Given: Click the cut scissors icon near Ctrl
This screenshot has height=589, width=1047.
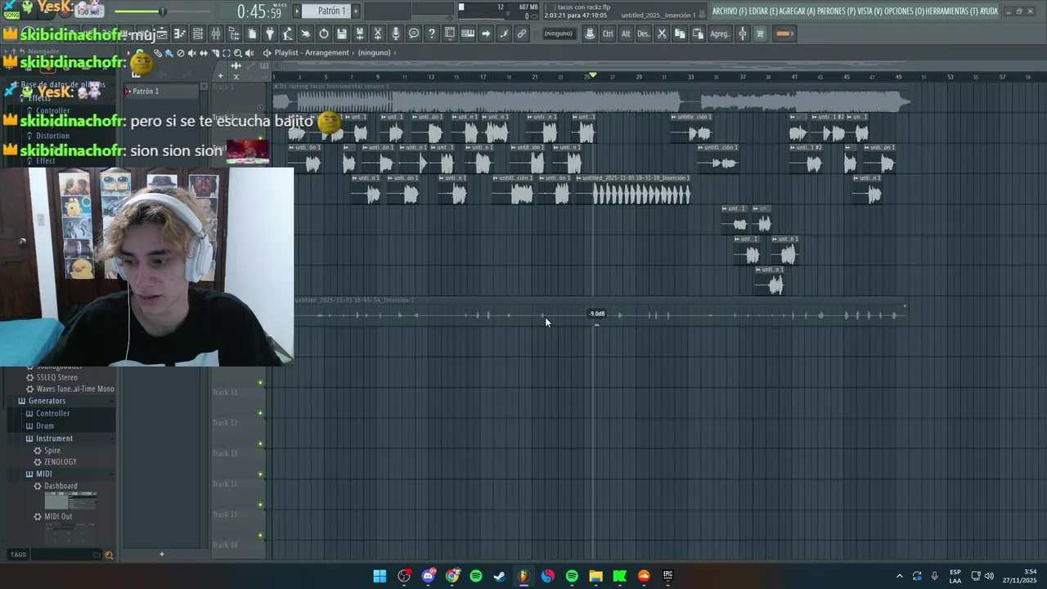Looking at the screenshot, I should point(662,34).
